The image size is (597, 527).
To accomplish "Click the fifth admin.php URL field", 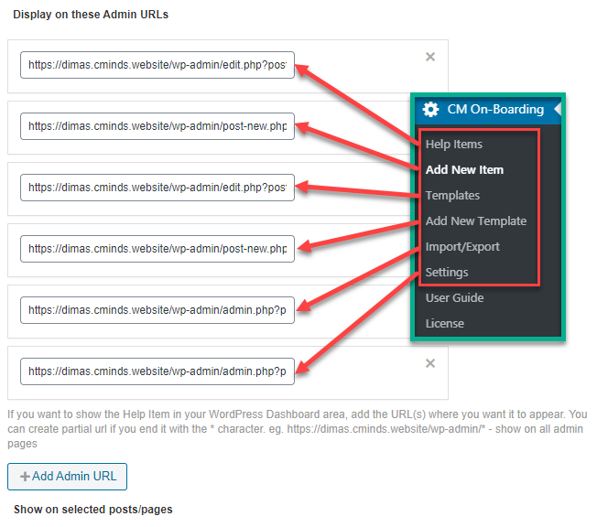I will pyautogui.click(x=157, y=310).
